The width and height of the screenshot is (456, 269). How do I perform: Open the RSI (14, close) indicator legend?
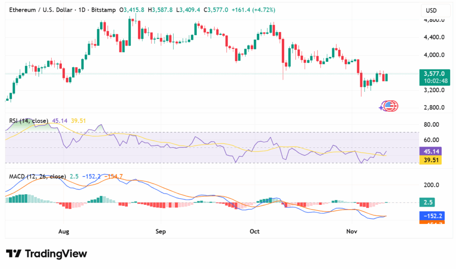28,121
